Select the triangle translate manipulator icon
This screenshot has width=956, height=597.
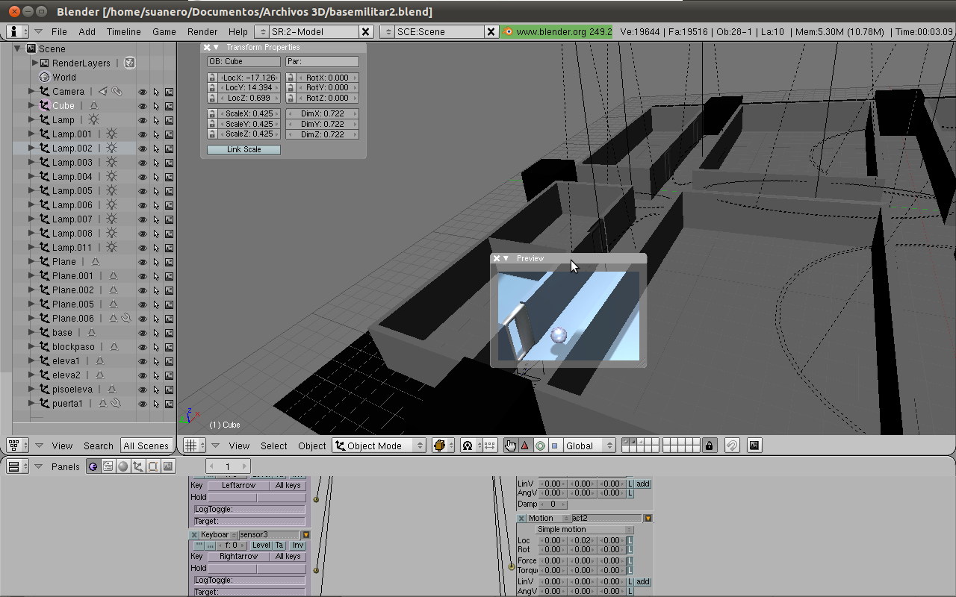tap(525, 446)
